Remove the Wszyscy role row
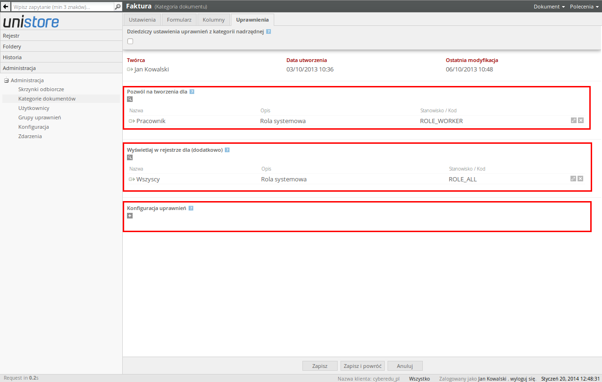 pos(580,179)
